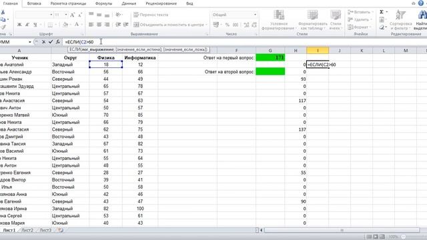Switch to Normal view in status bar

click(x=369, y=237)
